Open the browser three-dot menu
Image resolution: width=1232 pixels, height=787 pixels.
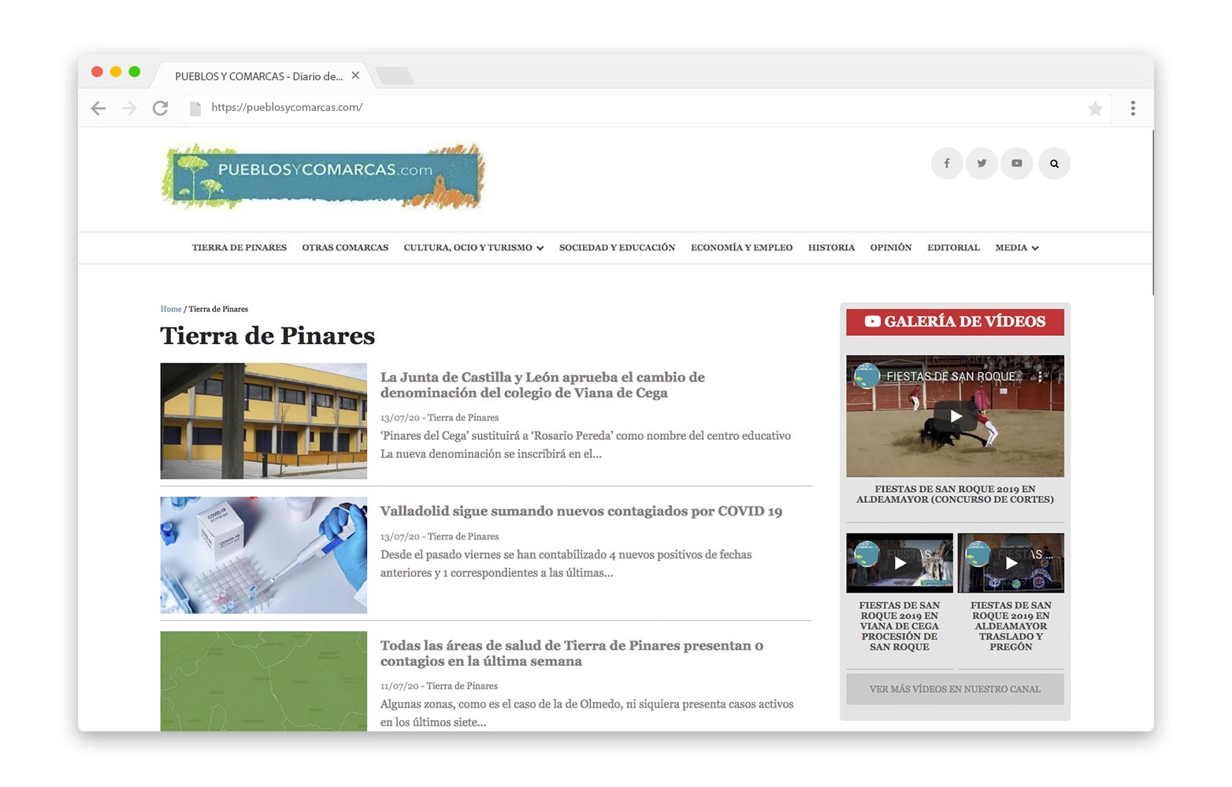[x=1133, y=108]
